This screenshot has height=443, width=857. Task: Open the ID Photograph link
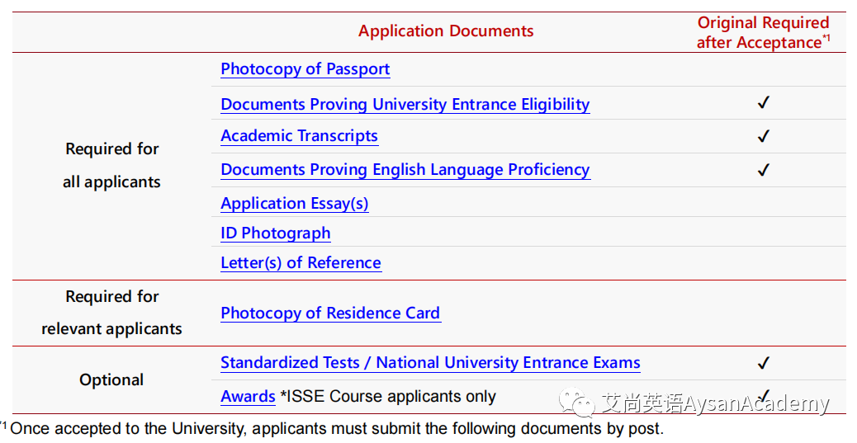pos(276,233)
